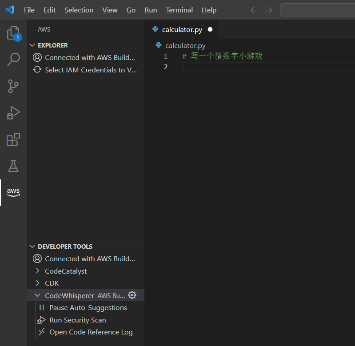Open the View menu
The width and height of the screenshot is (355, 346).
coord(110,10)
